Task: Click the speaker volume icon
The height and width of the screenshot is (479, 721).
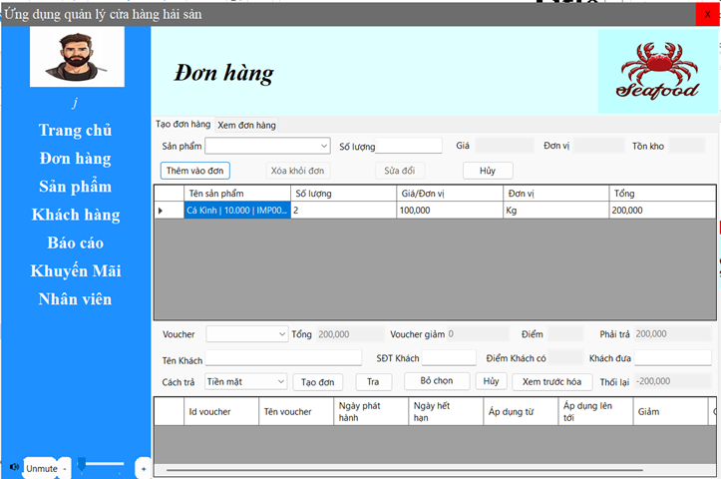Action: (14, 467)
